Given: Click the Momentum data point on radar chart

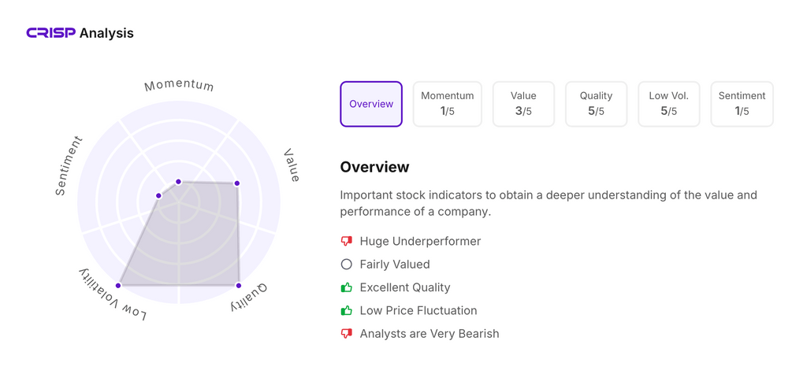Looking at the screenshot, I should [179, 182].
